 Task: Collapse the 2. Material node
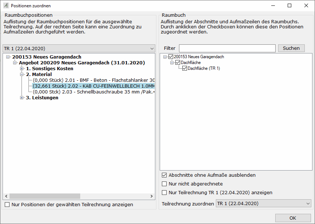click(x=22, y=74)
